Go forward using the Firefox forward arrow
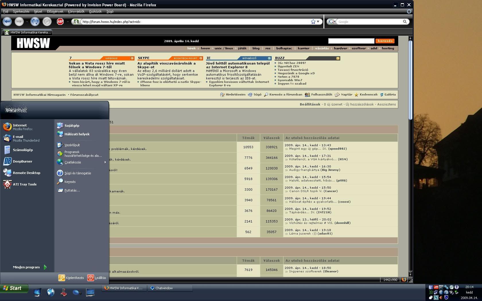This screenshot has height=301, width=482. click(19, 21)
